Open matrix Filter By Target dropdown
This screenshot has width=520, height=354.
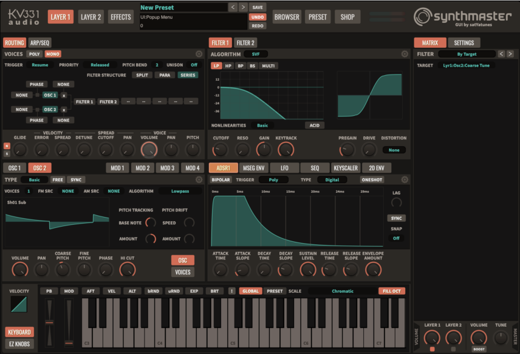tap(467, 54)
